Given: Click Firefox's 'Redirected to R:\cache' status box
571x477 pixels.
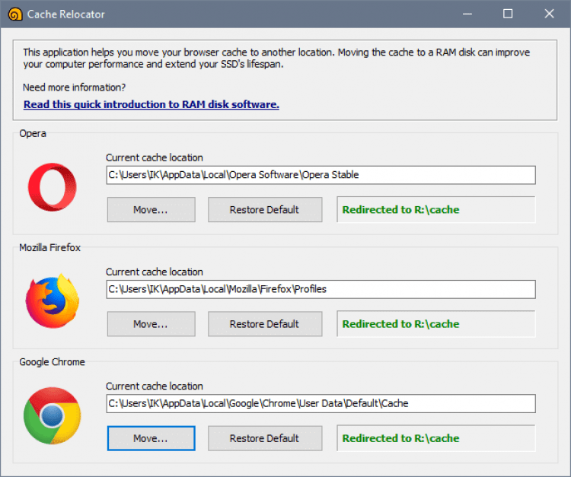Looking at the screenshot, I should click(435, 324).
